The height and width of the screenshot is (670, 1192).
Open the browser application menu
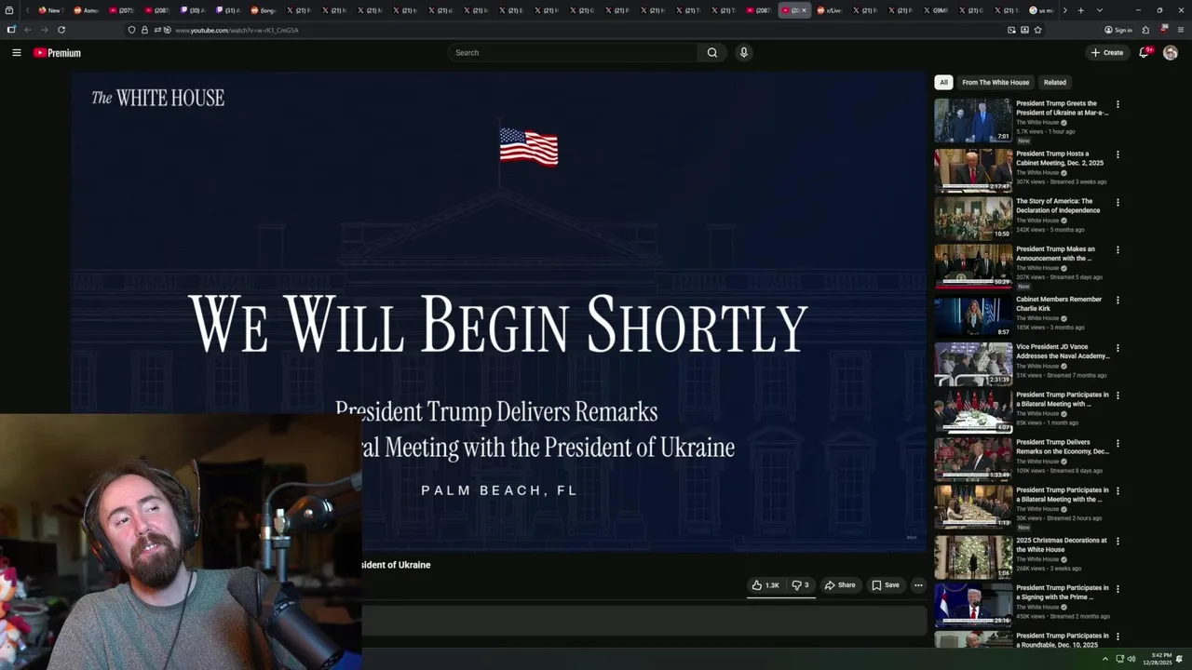(1181, 30)
